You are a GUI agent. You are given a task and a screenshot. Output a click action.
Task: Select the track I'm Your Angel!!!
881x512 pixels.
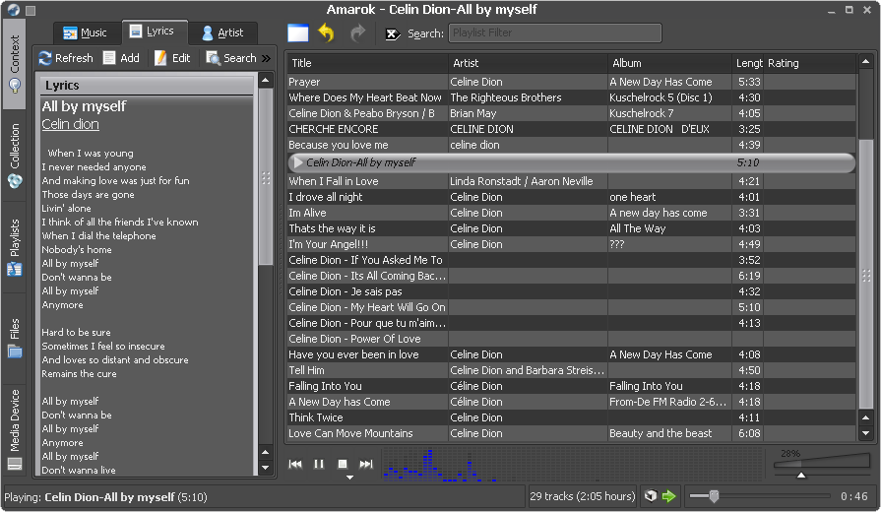click(x=571, y=244)
